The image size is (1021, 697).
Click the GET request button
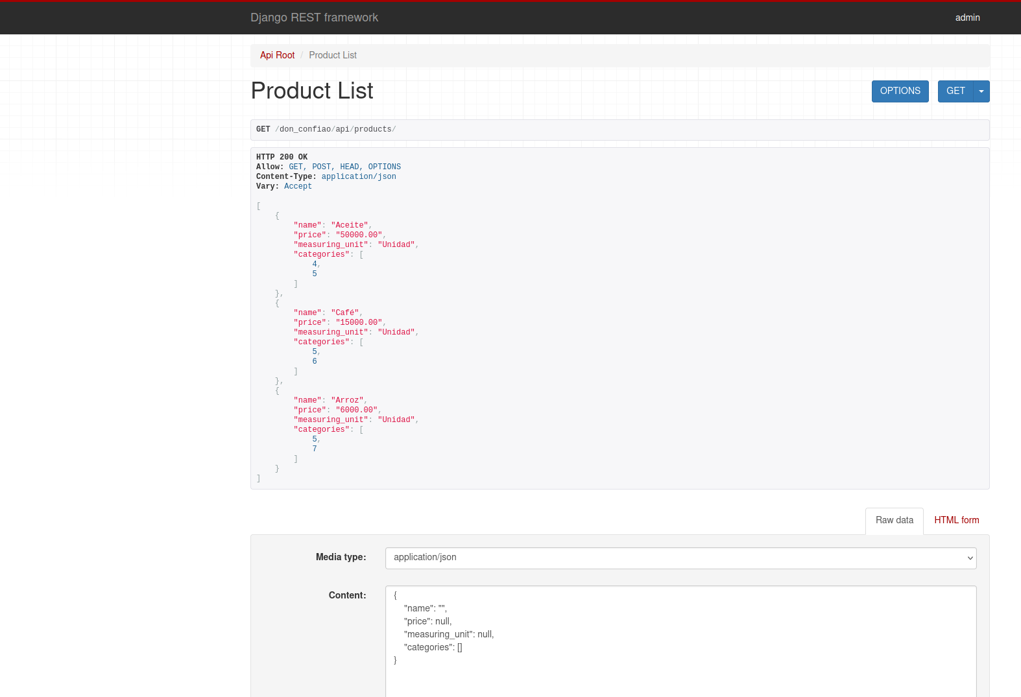[955, 91]
